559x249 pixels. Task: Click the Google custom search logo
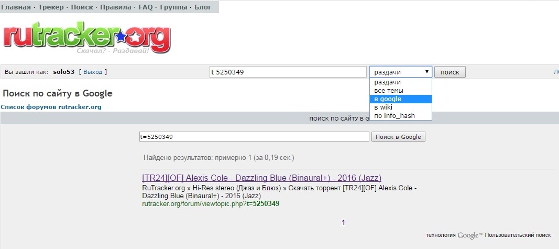click(470, 235)
